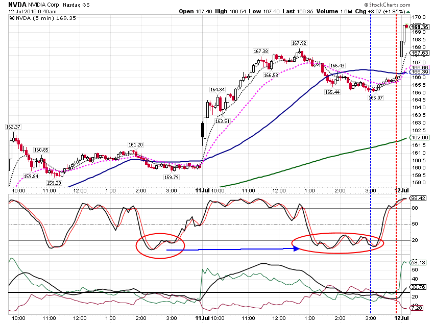Click the 160.85 price annotation
Image resolution: width=434 pixels, height=323 pixels.
pos(41,150)
